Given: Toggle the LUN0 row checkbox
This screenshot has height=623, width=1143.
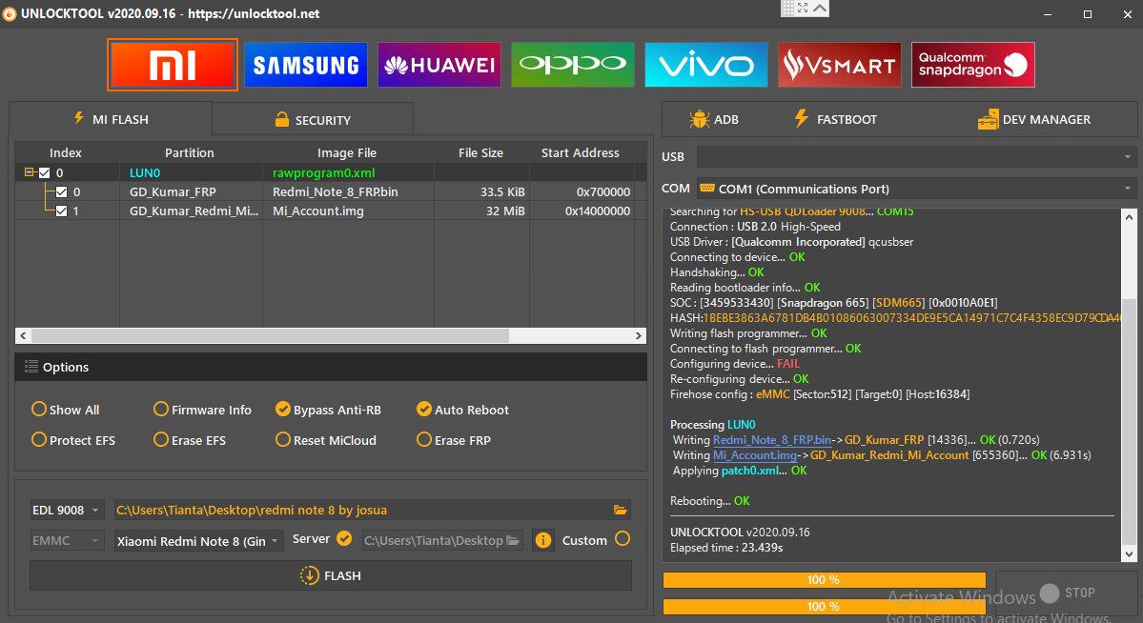Looking at the screenshot, I should (45, 172).
